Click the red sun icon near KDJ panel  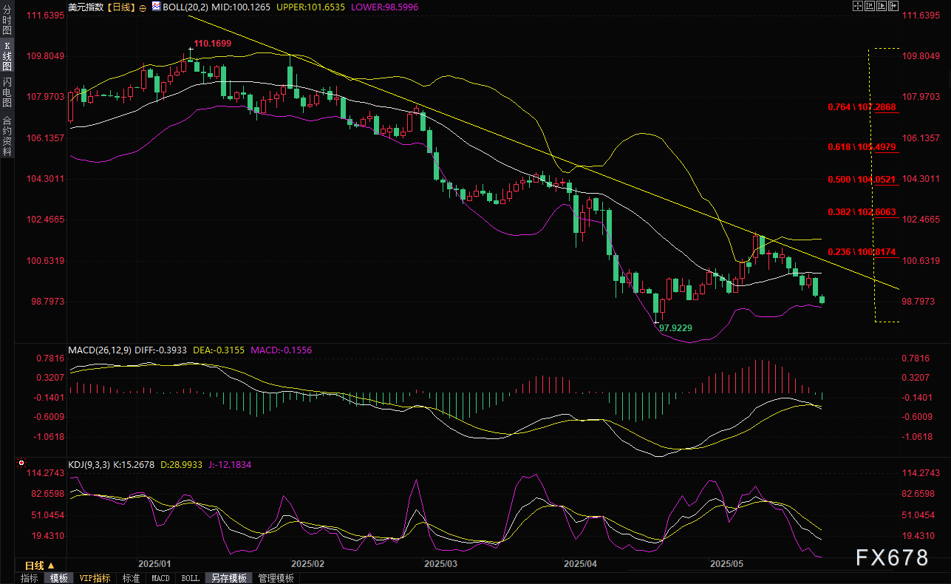[x=21, y=464]
